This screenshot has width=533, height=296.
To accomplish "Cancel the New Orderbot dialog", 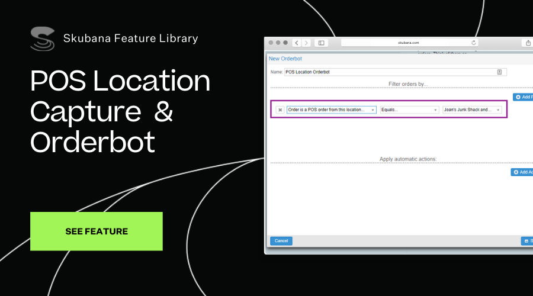I will point(281,241).
